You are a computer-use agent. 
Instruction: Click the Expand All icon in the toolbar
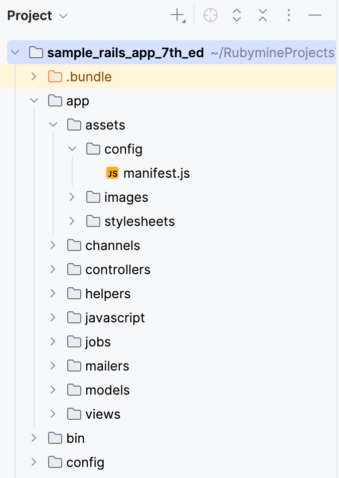[x=236, y=15]
